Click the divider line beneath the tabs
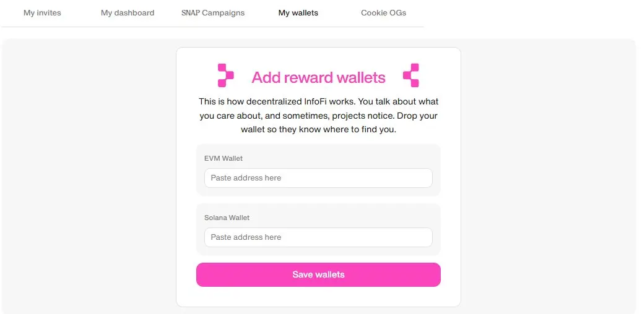 point(213,27)
